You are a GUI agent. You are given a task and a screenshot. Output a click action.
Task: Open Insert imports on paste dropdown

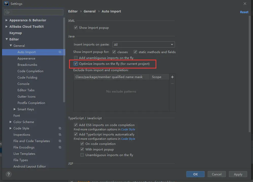coord(143,44)
